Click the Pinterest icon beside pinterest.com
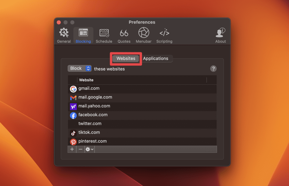This screenshot has height=186, width=289. 73,142
